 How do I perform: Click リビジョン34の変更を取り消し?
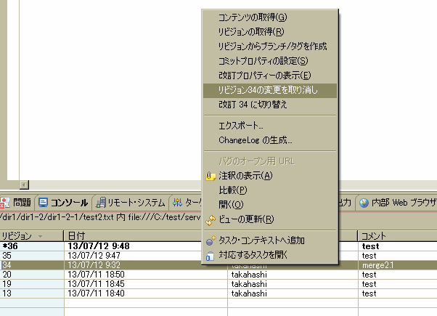(270, 90)
